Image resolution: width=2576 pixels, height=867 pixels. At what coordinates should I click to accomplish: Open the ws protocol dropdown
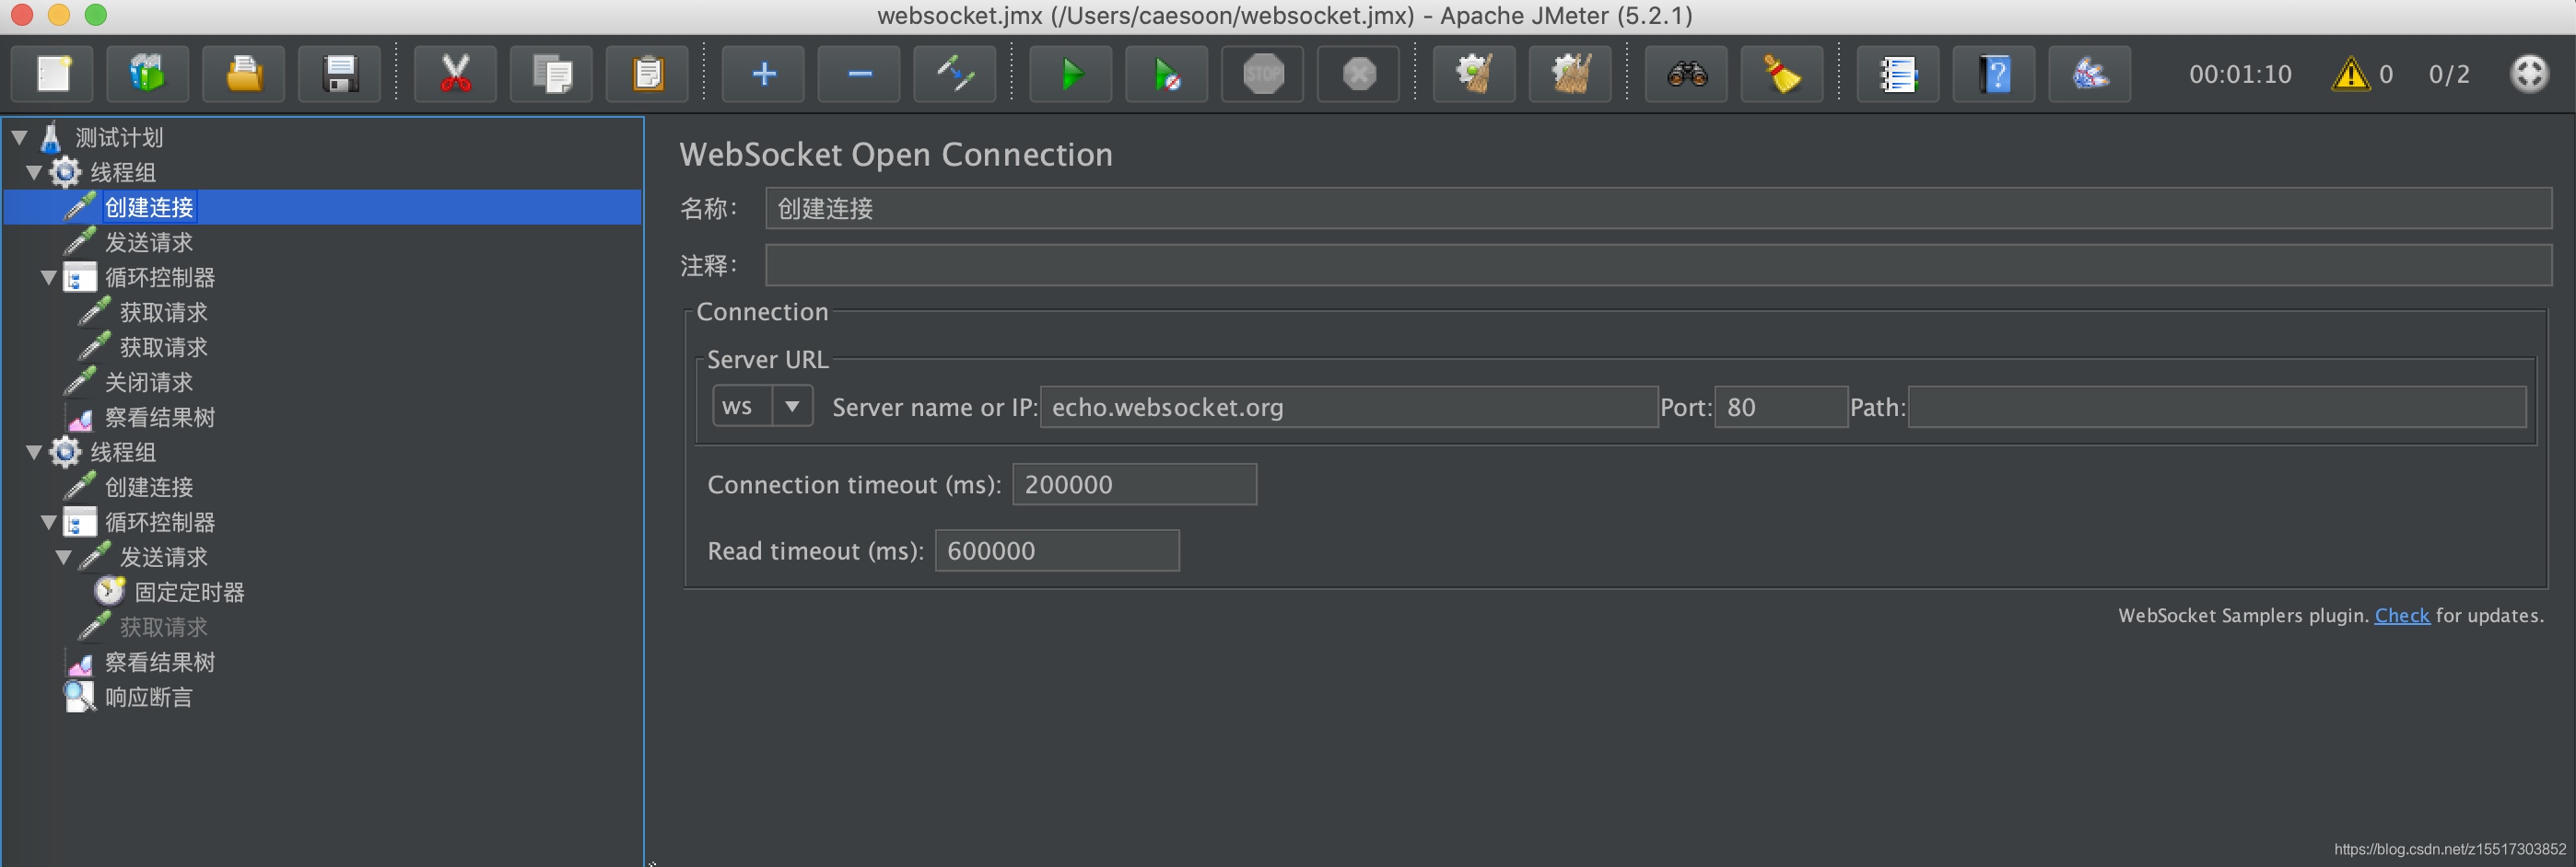point(792,407)
